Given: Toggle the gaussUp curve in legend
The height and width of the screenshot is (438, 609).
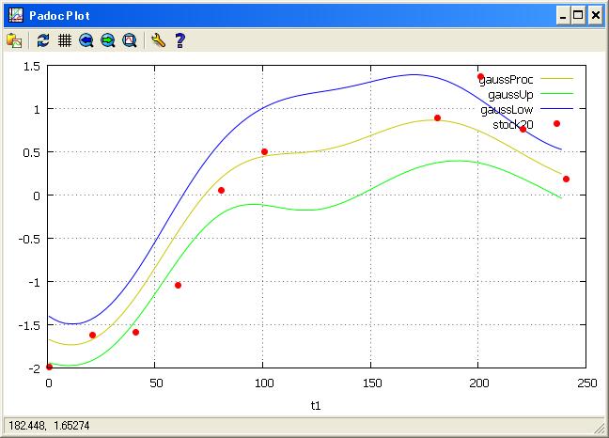Looking at the screenshot, I should pos(511,95).
